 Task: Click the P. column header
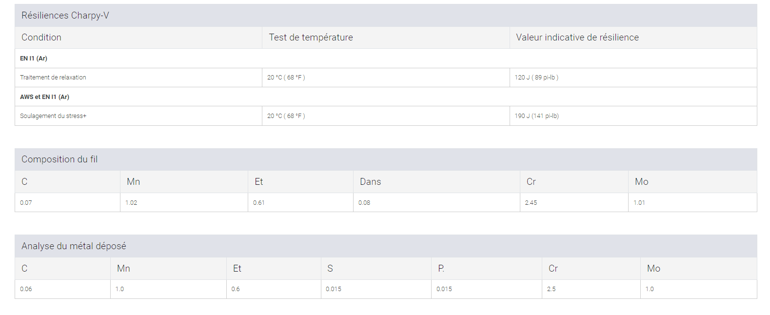[x=441, y=269]
